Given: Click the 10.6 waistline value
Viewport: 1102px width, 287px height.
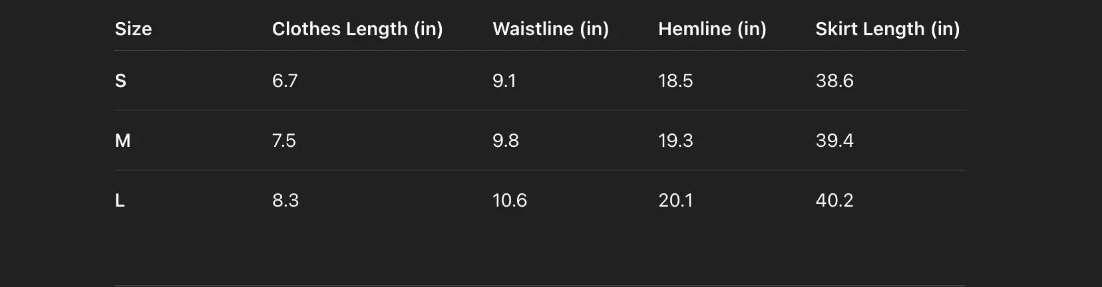Looking at the screenshot, I should pyautogui.click(x=509, y=201).
